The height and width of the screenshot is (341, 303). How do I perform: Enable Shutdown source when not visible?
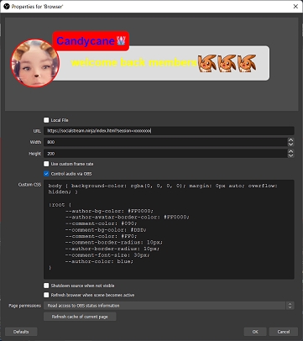[x=46, y=286]
